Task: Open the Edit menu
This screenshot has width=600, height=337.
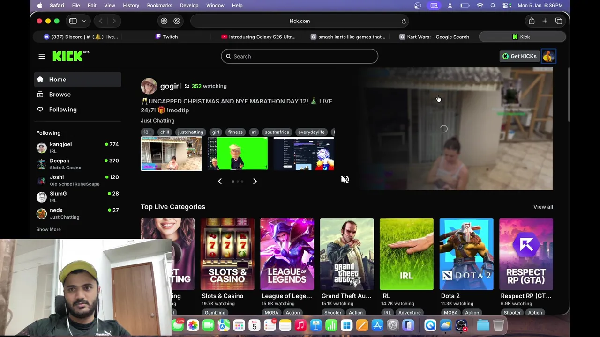Action: (92, 6)
